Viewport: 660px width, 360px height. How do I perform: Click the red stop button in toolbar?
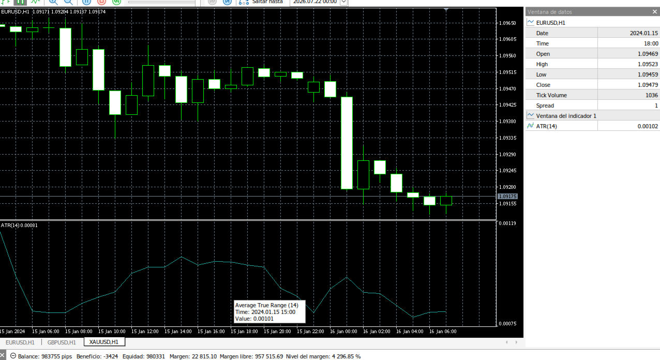(x=101, y=2)
